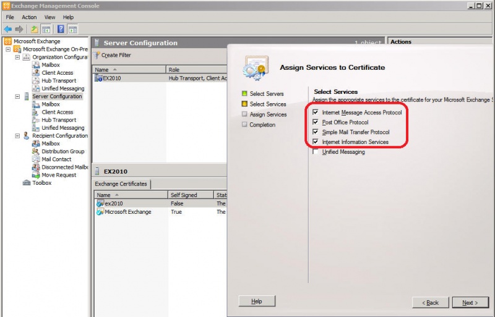Enable the Unified Messaging service checkbox

[316, 152]
